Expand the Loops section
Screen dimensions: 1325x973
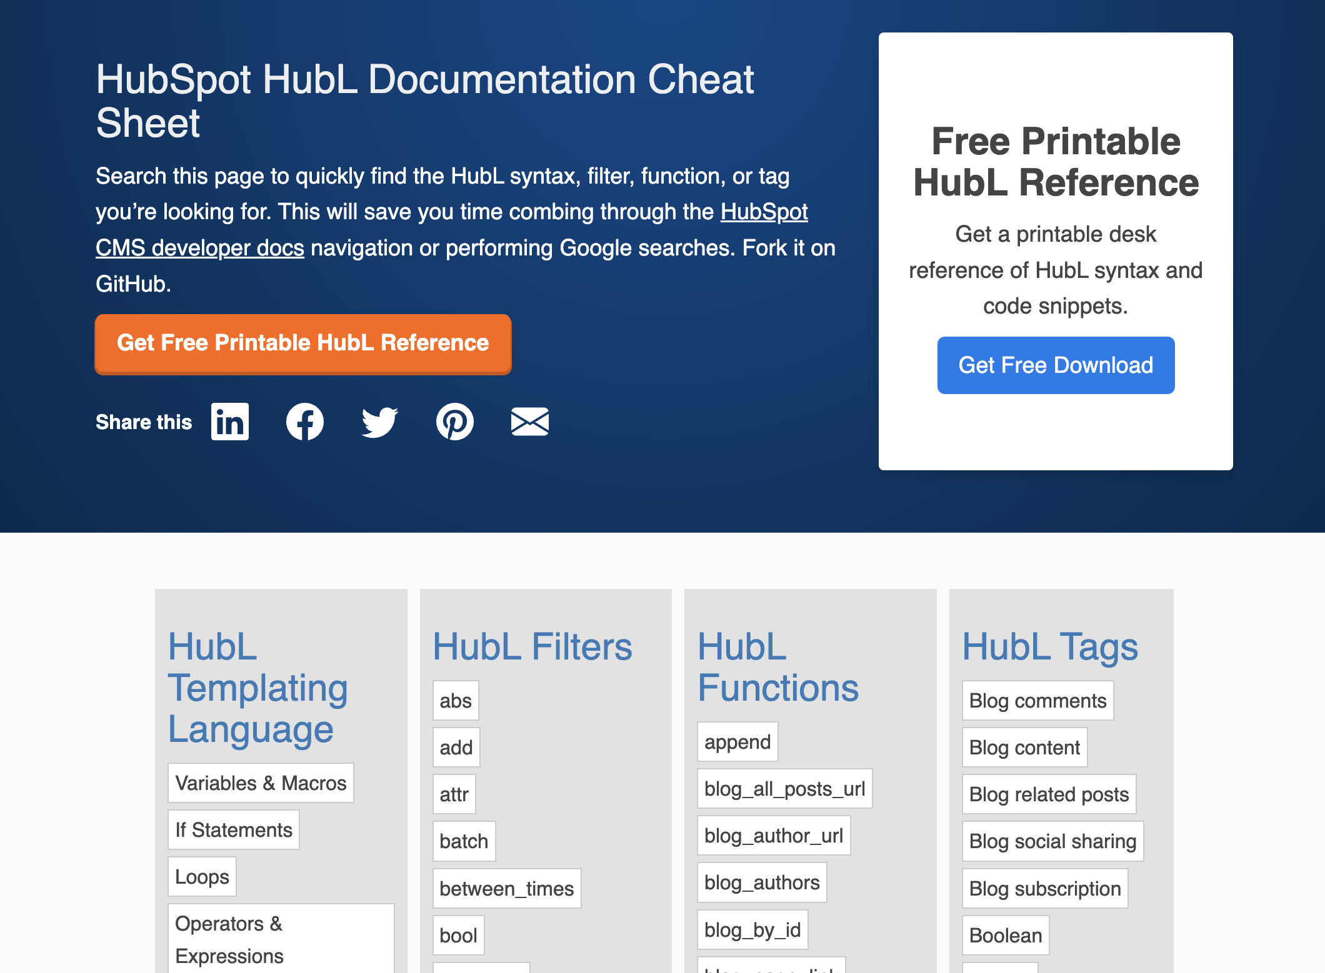click(x=202, y=877)
